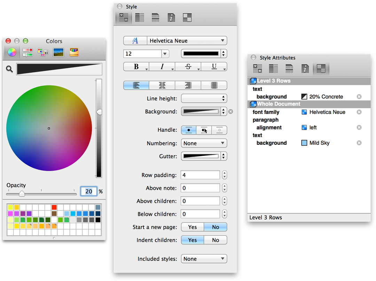Click the Opacity percentage field
This screenshot has width=376, height=281.
[89, 191]
